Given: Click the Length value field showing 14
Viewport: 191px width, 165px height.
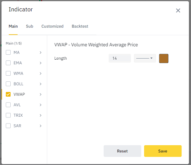Looking at the screenshot, I should pos(120,58).
